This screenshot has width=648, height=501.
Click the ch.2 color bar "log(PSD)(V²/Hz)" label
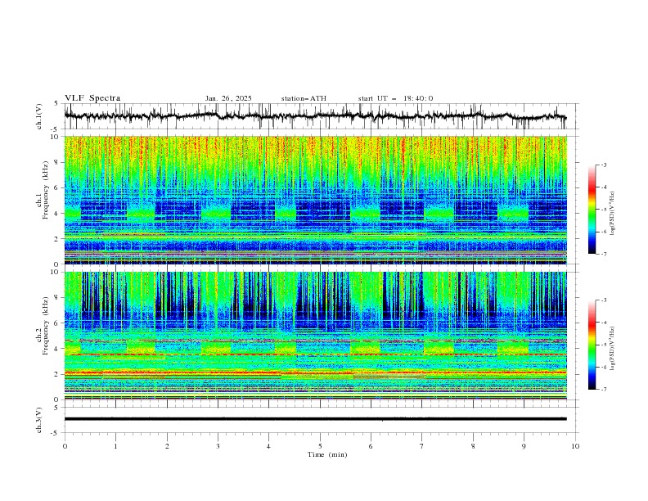(x=613, y=348)
